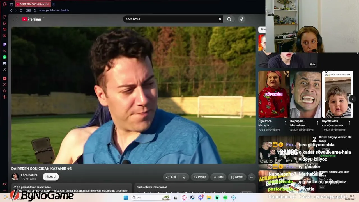
Task: Open extensions cube icon in sidebar
Action: click(x=4, y=91)
